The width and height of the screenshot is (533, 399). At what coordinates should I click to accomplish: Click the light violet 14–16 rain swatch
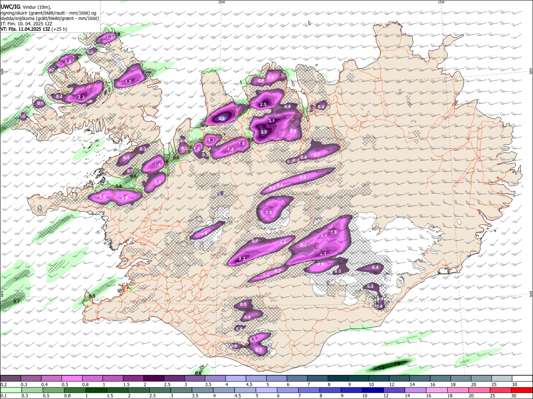[x=415, y=390]
